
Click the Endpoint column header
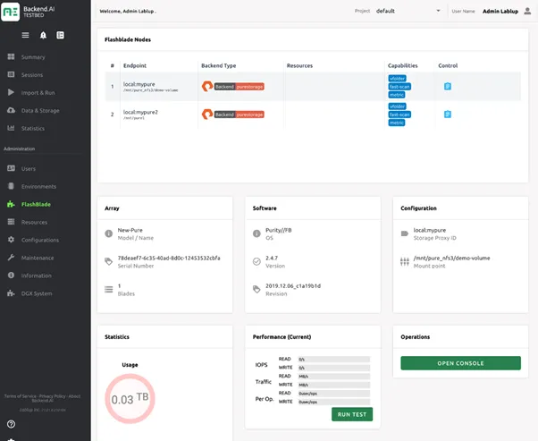[134, 65]
